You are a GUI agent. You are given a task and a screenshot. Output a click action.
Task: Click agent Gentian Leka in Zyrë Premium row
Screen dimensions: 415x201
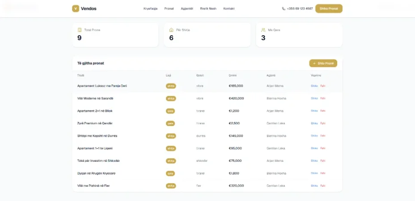point(275,123)
